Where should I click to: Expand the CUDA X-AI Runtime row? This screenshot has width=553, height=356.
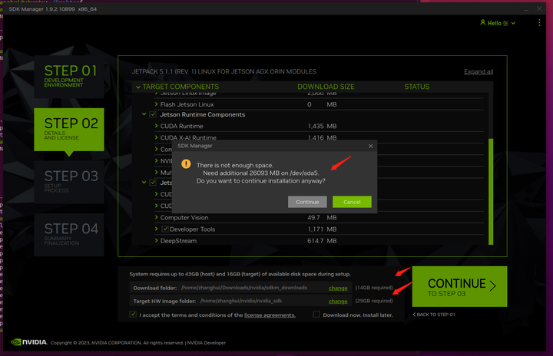(x=156, y=137)
